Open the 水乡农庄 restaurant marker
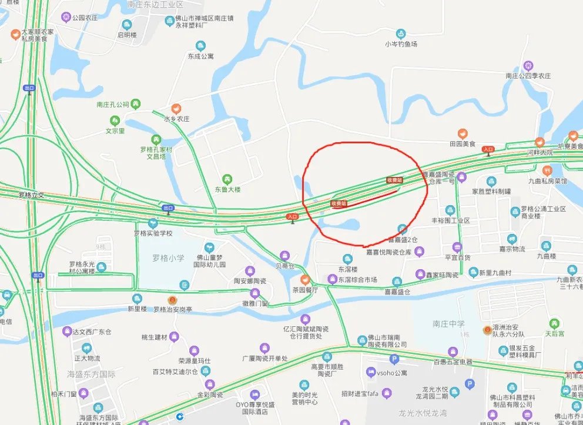Image resolution: width=583 pixels, height=425 pixels. 176,109
